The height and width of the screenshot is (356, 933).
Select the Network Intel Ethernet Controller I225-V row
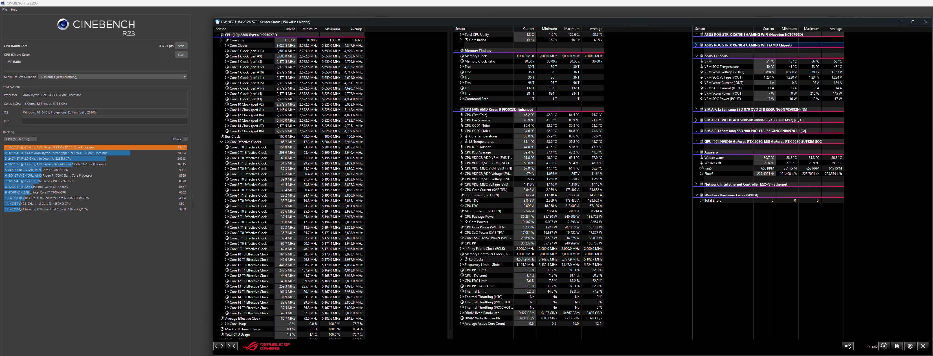tap(769, 184)
